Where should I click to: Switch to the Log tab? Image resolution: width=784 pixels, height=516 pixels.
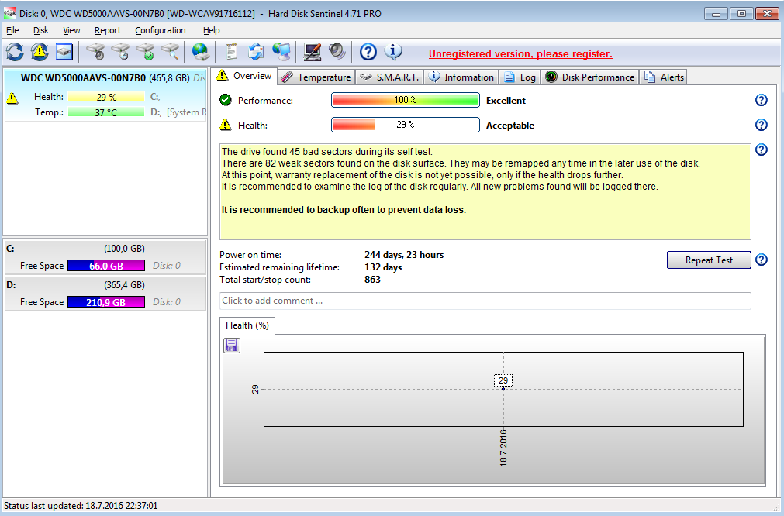click(x=520, y=77)
